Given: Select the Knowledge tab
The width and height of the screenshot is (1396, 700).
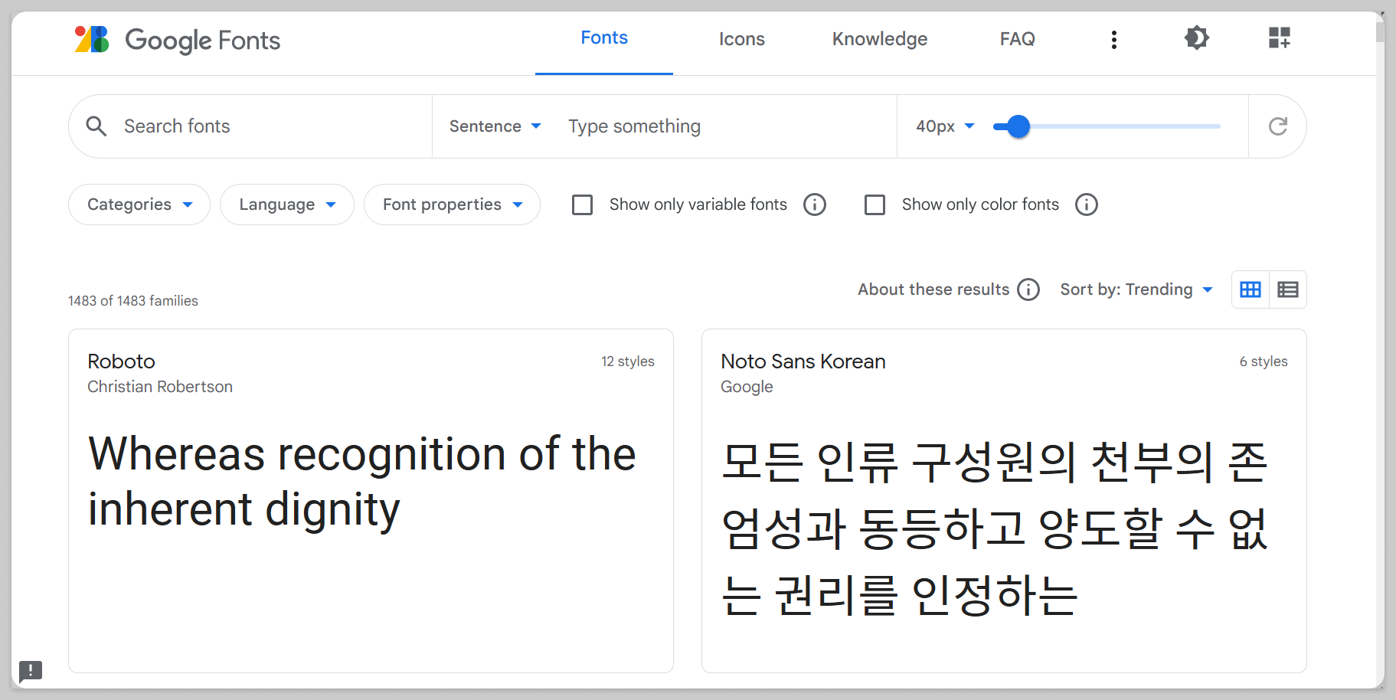Looking at the screenshot, I should point(880,39).
